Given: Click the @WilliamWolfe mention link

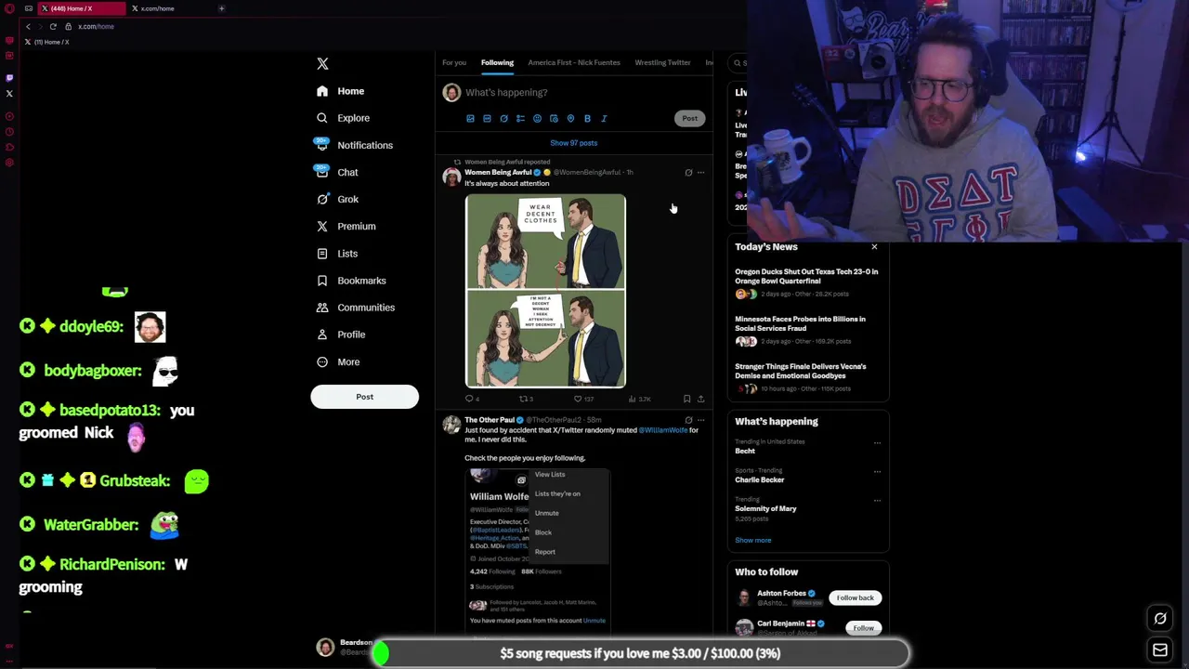Looking at the screenshot, I should coord(662,430).
